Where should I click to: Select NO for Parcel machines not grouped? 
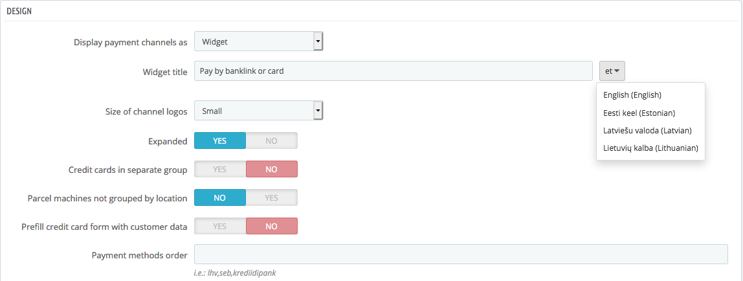(x=220, y=198)
